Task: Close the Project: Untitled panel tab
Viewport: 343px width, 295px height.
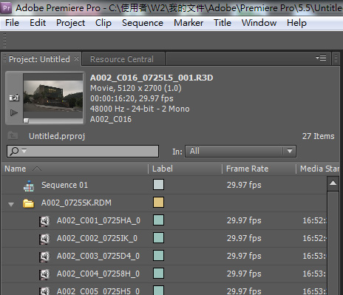Action: 76,58
